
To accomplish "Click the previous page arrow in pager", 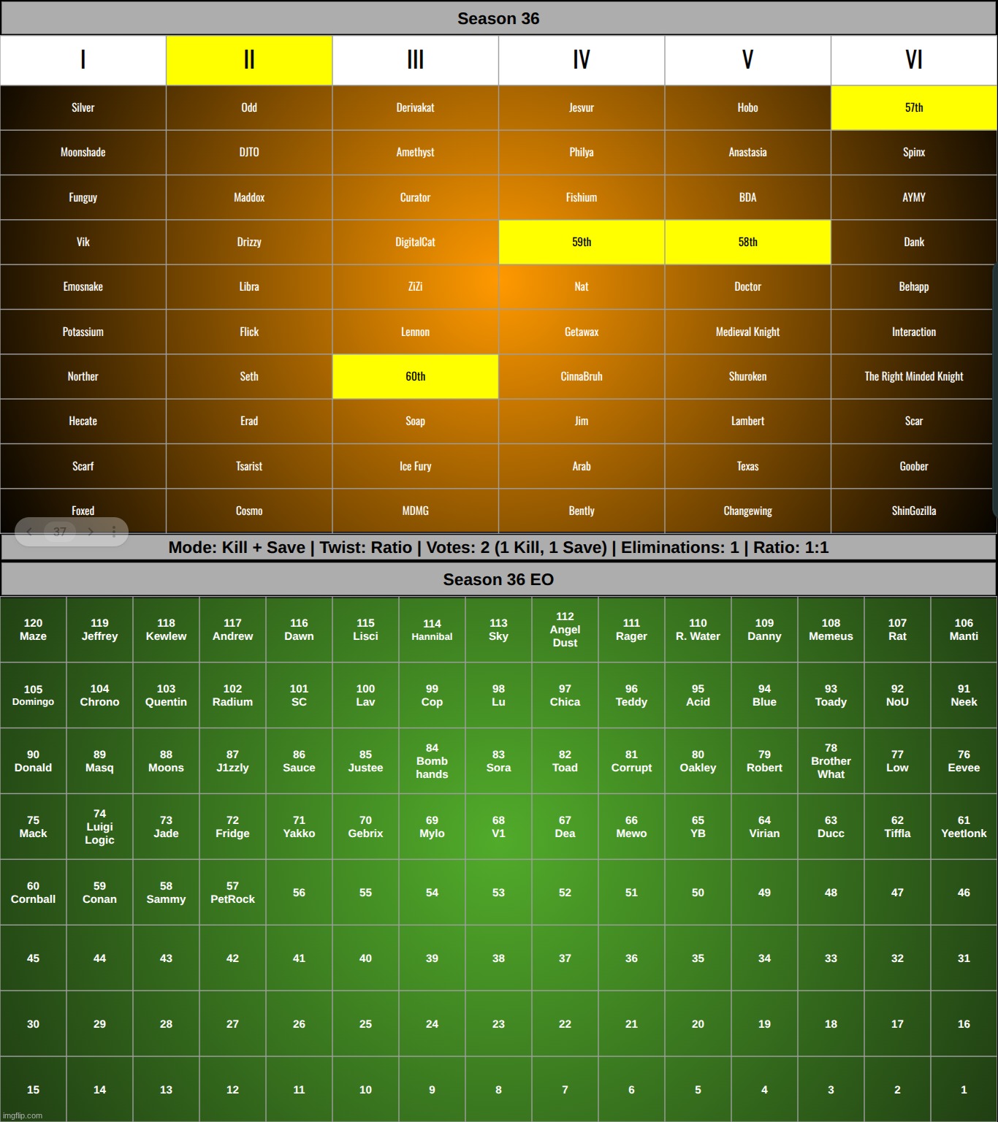I will 29,532.
